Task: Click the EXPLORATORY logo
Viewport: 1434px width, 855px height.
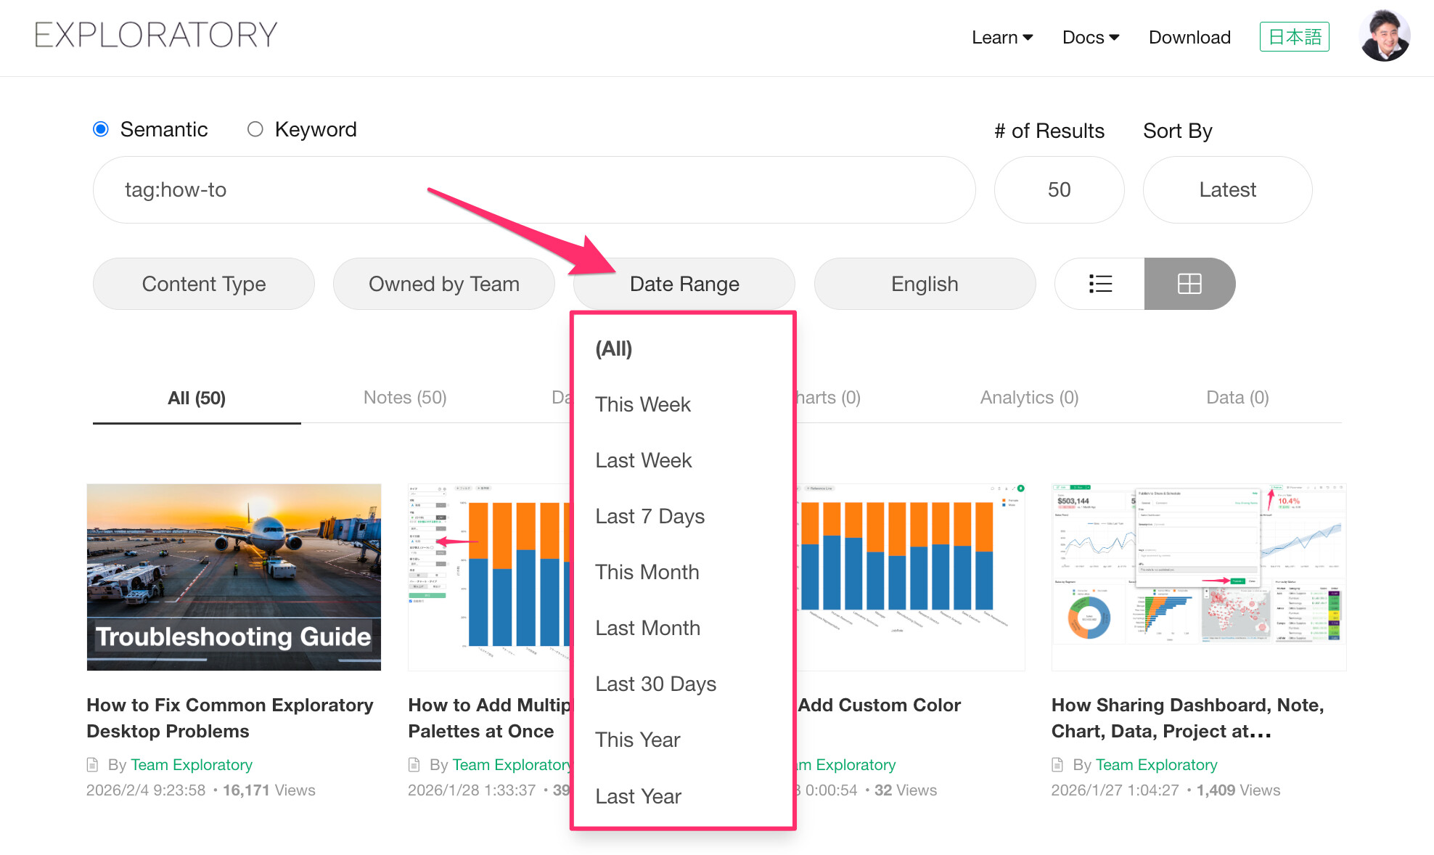Action: point(156,35)
